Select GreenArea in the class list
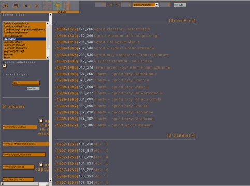Viewport: 250px width, 186px height. 24,39
